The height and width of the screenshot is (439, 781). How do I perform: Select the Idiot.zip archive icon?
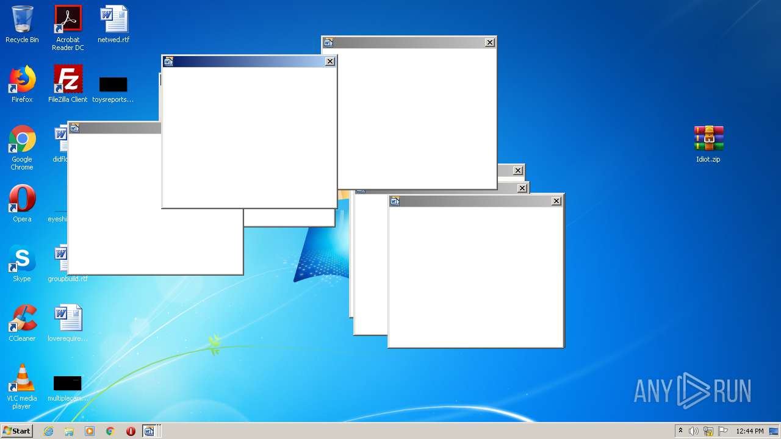(708, 144)
